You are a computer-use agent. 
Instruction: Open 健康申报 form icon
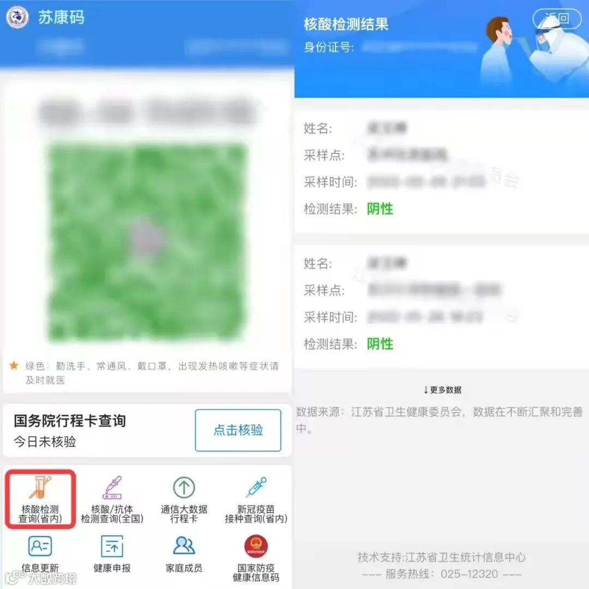coord(112,546)
